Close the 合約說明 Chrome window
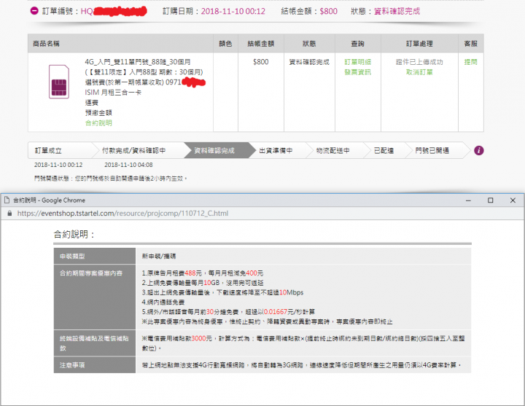This screenshot has width=525, height=406. pyautogui.click(x=513, y=200)
